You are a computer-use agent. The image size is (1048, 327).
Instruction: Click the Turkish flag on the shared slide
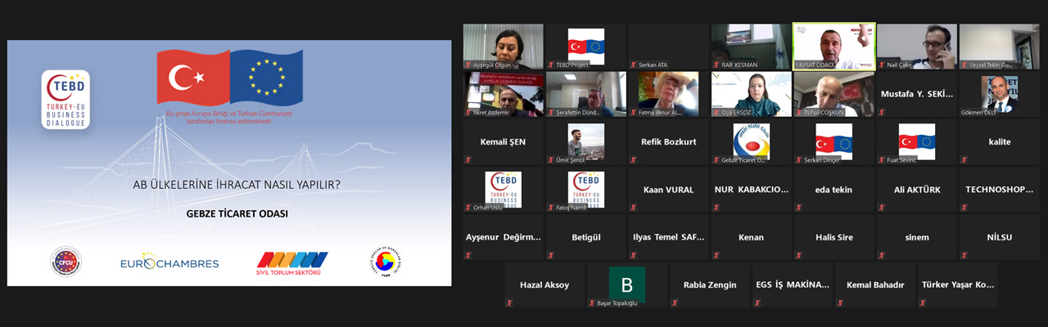click(193, 78)
